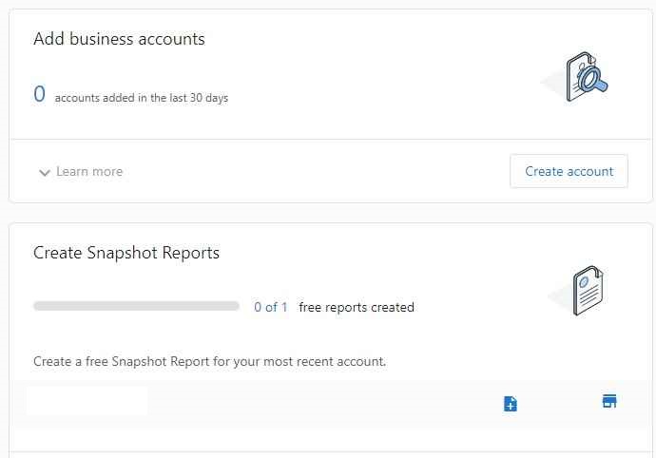The width and height of the screenshot is (656, 458).
Task: Click the Create account button
Action: (x=569, y=171)
